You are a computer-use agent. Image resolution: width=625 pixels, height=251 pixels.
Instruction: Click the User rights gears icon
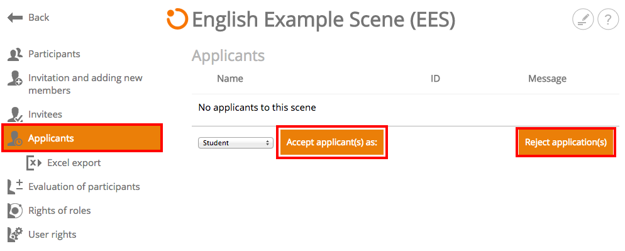pyautogui.click(x=15, y=235)
